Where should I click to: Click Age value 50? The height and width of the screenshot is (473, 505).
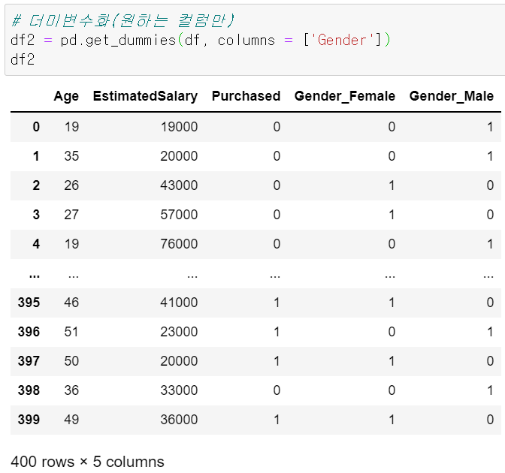[71, 361]
